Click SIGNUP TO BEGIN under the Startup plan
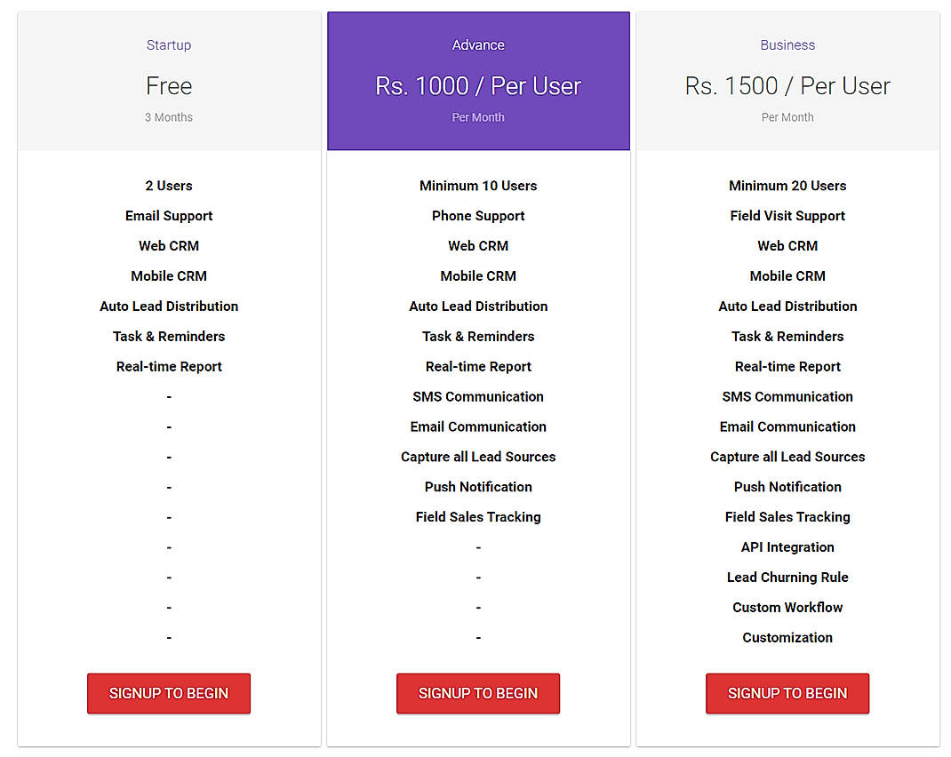951x757 pixels. click(x=169, y=693)
